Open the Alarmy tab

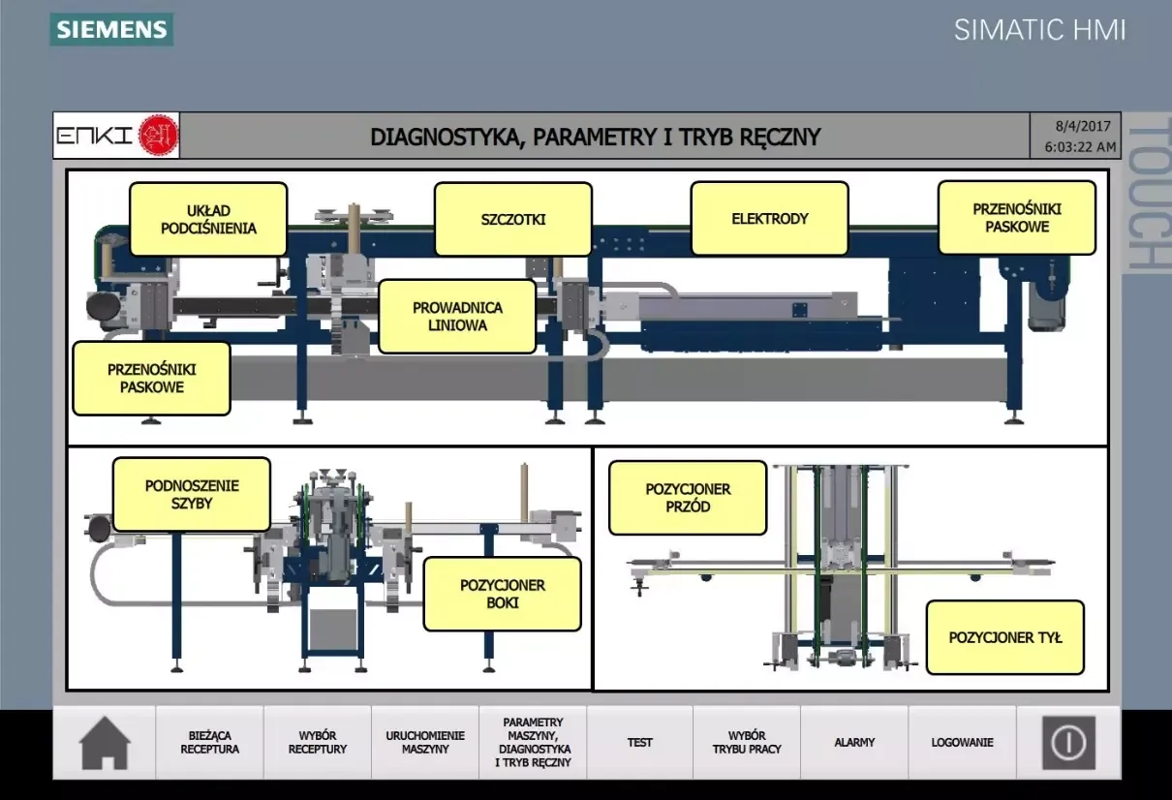[854, 743]
